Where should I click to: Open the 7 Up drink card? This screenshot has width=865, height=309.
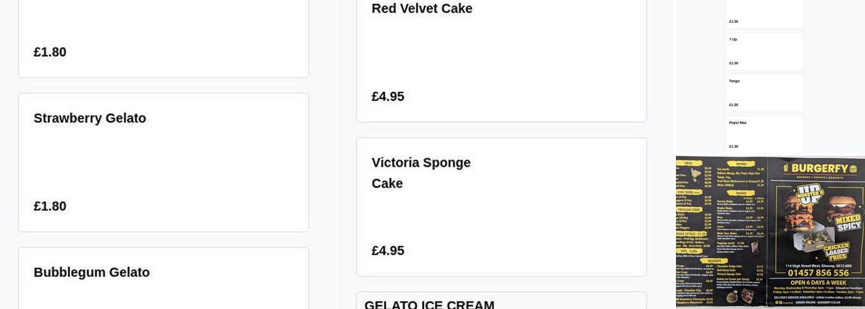point(764,51)
